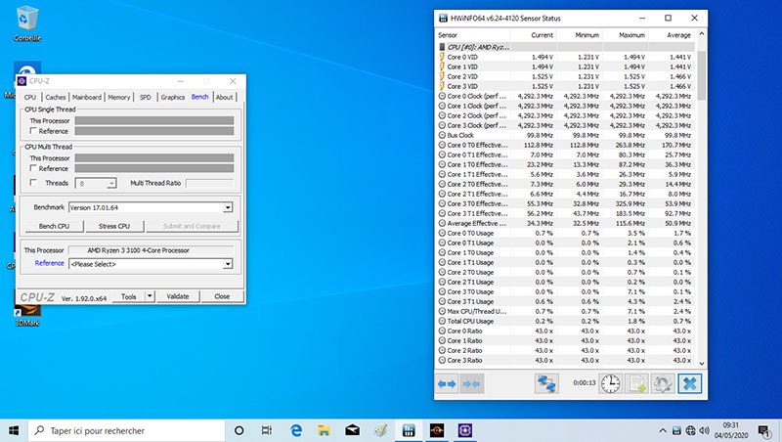Open HWiNFO network remote monitoring icon
This screenshot has height=442, width=782.
[546, 383]
